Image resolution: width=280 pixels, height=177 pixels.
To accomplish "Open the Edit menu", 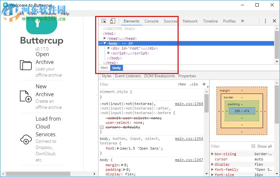I will click(x=20, y=13).
